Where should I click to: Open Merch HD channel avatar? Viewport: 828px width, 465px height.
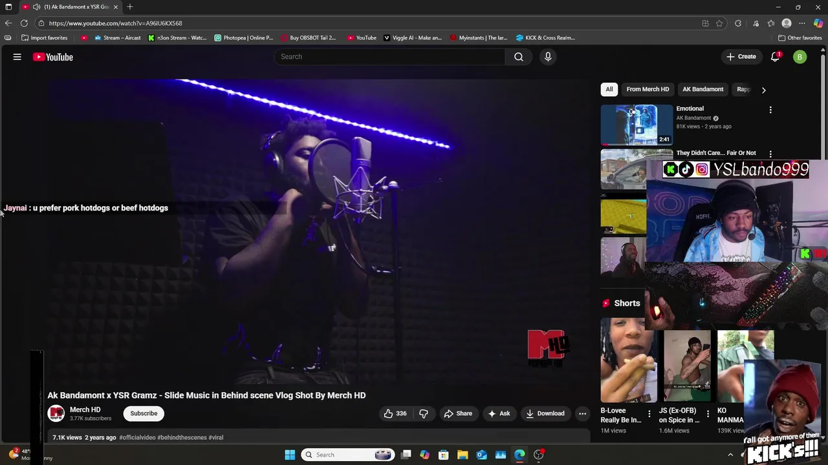(x=56, y=413)
